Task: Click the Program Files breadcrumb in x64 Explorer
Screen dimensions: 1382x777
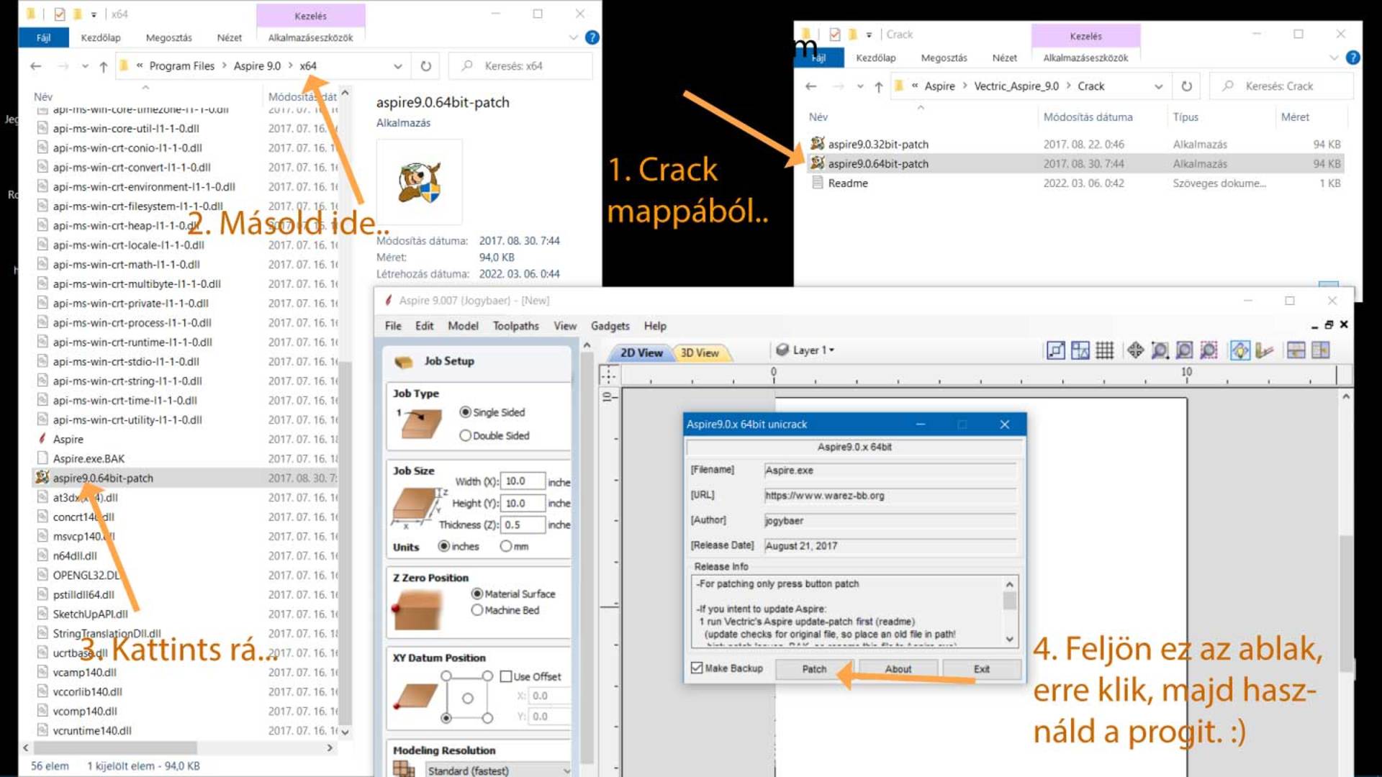Action: (x=181, y=66)
